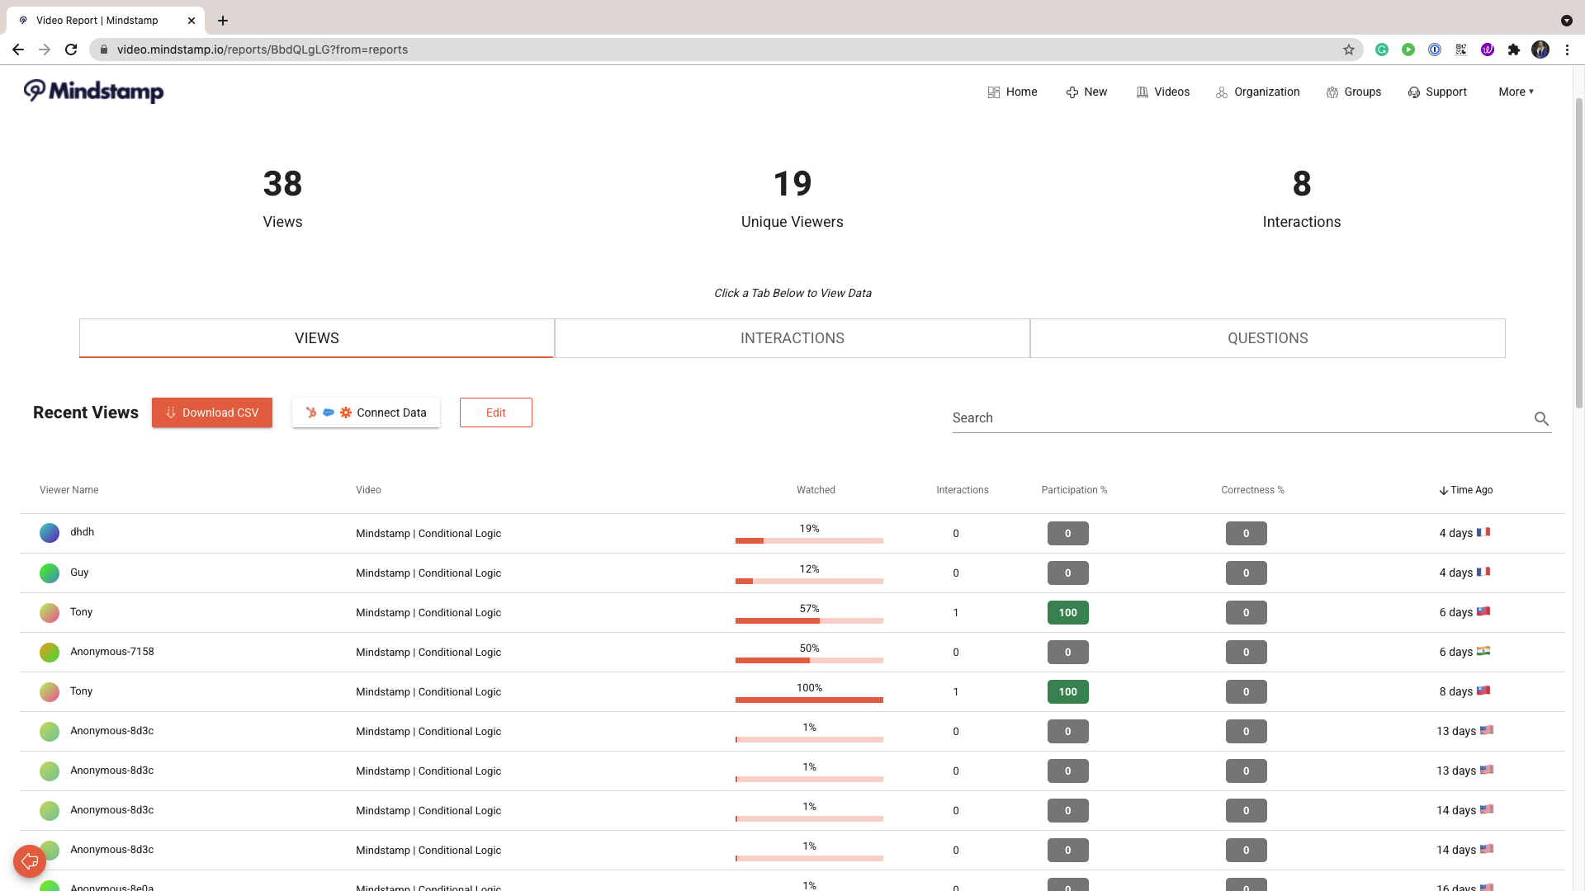This screenshot has width=1585, height=891.
Task: Sort by Time Ago column
Action: coord(1466,490)
